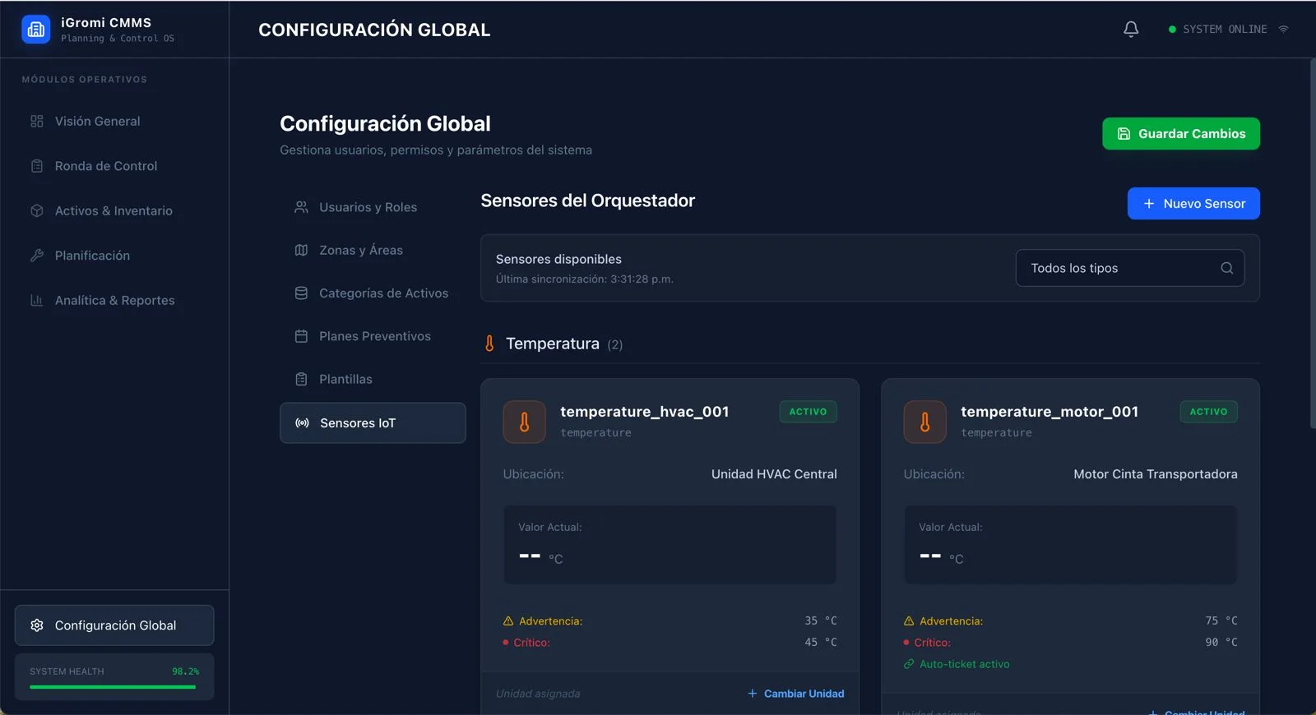This screenshot has width=1316, height=715.
Task: Click the search icon in the filter field
Action: pos(1226,268)
